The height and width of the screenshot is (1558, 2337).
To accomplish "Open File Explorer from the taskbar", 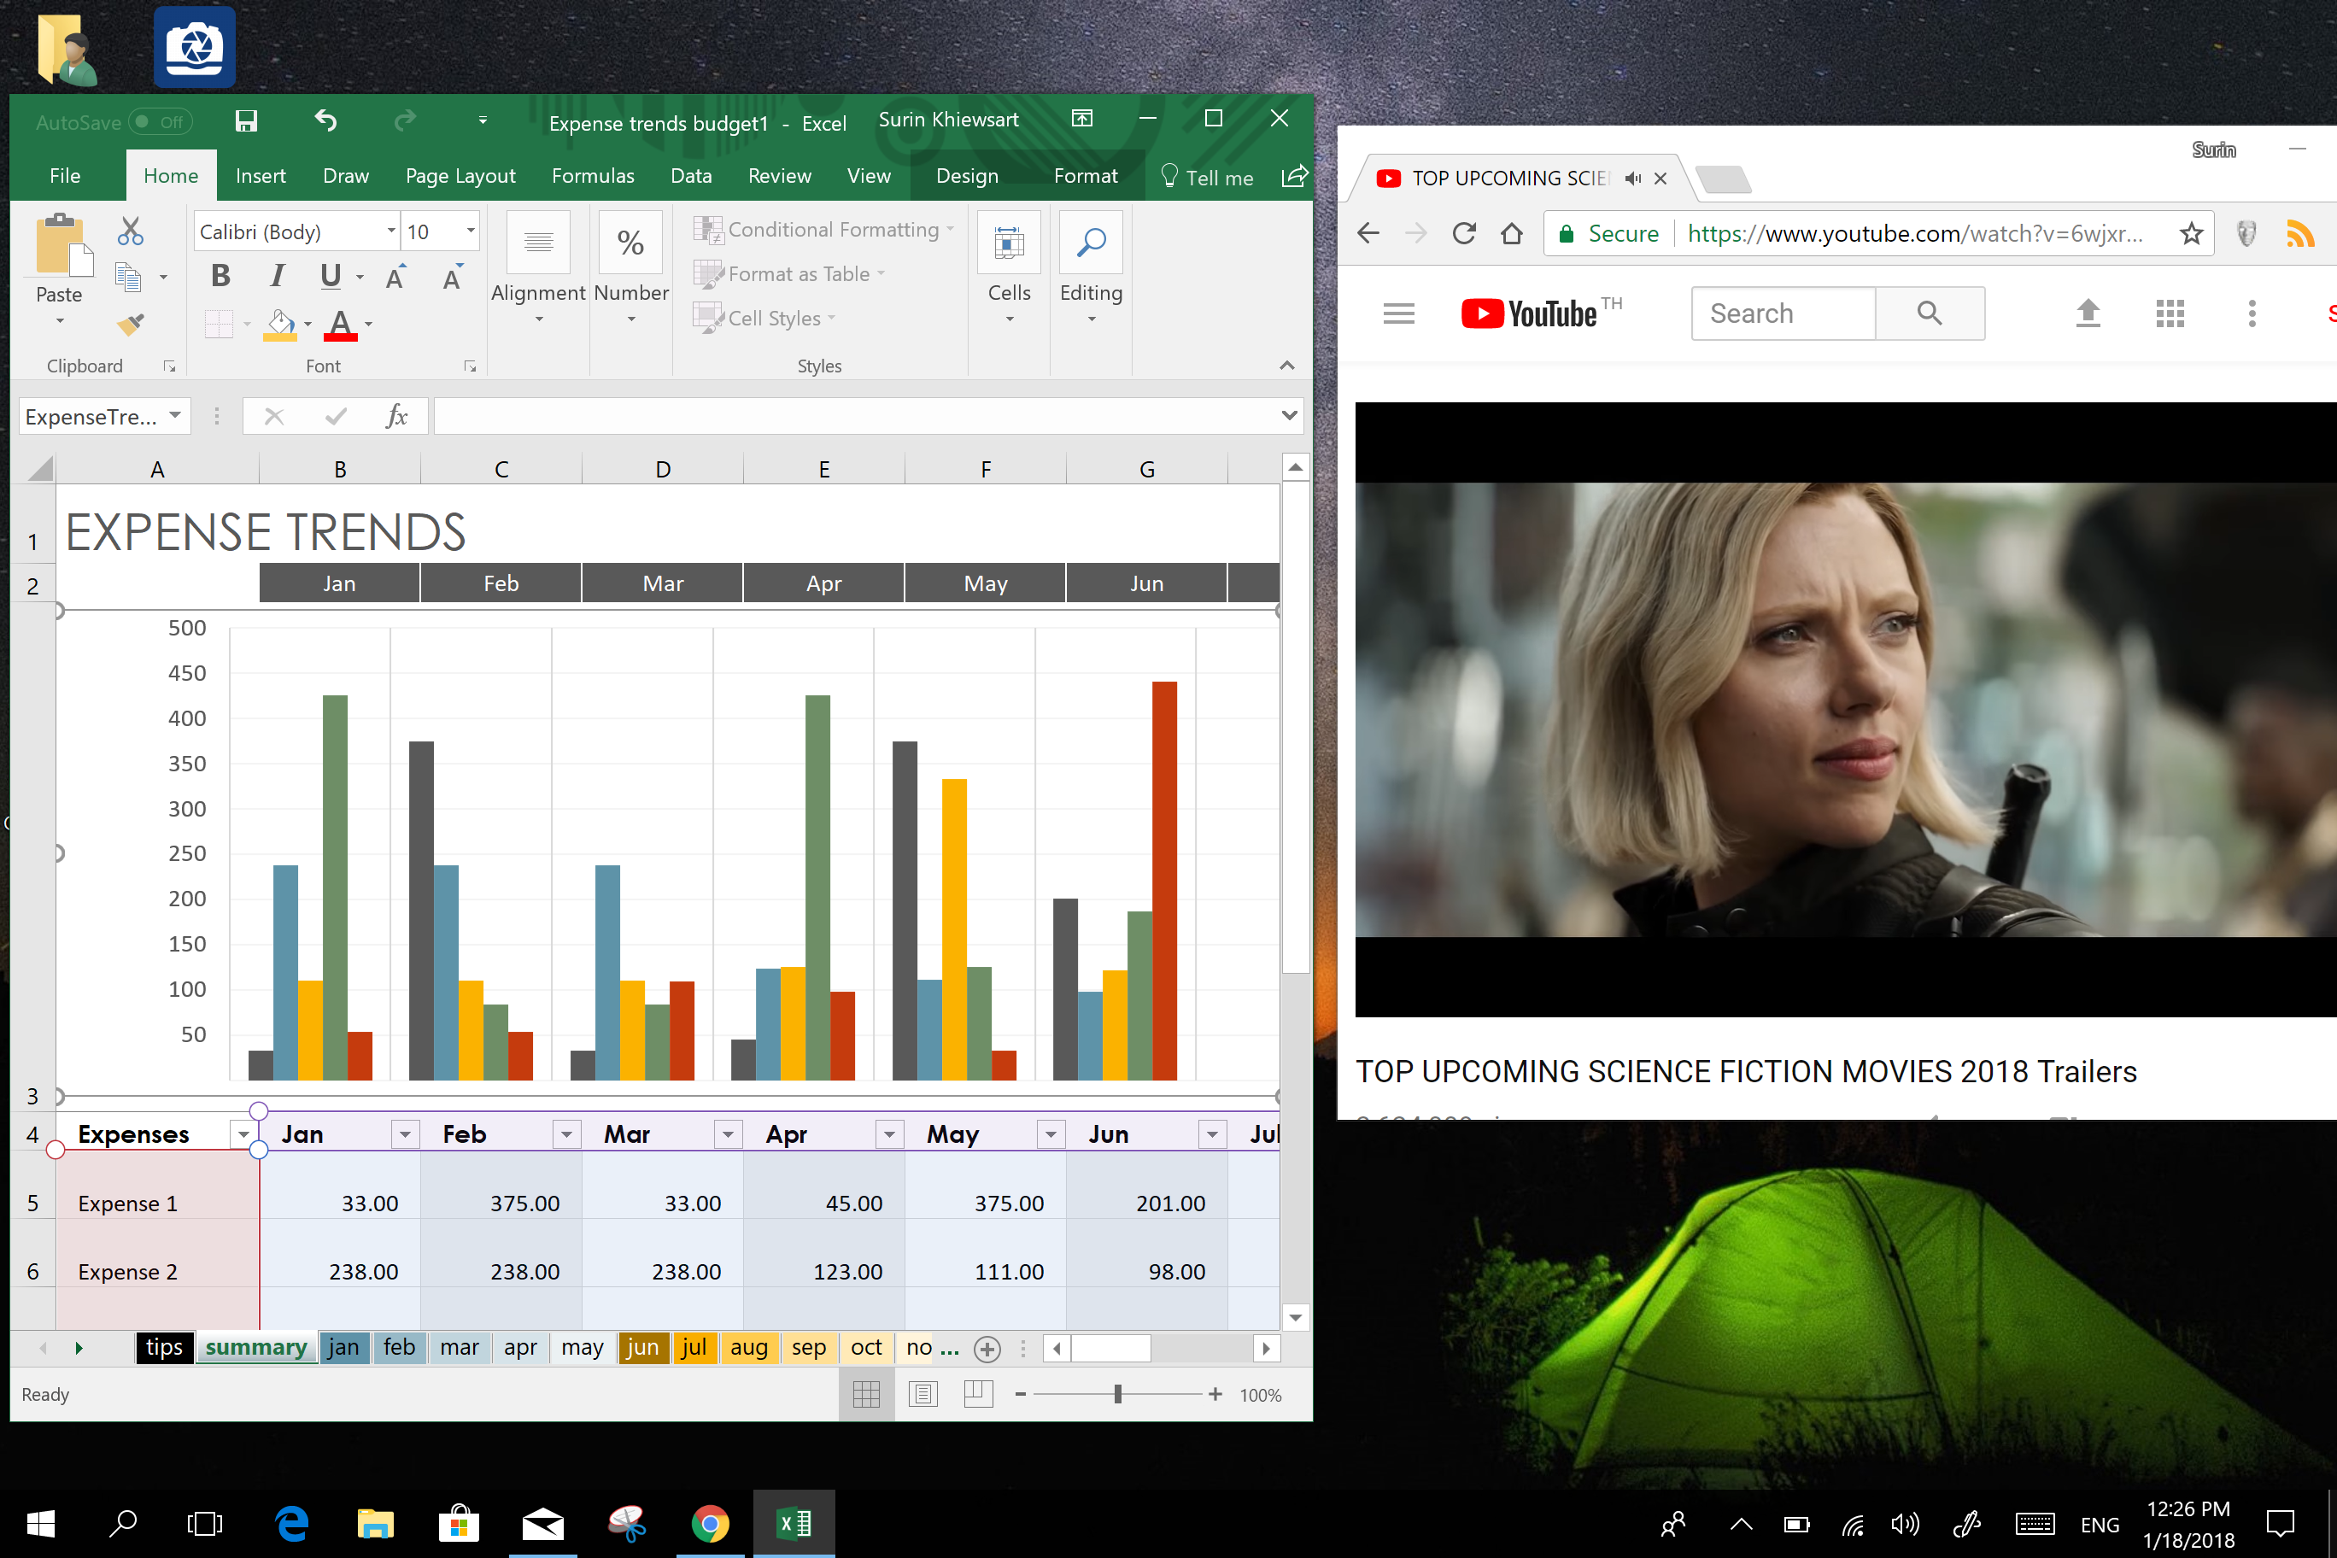I will [376, 1522].
